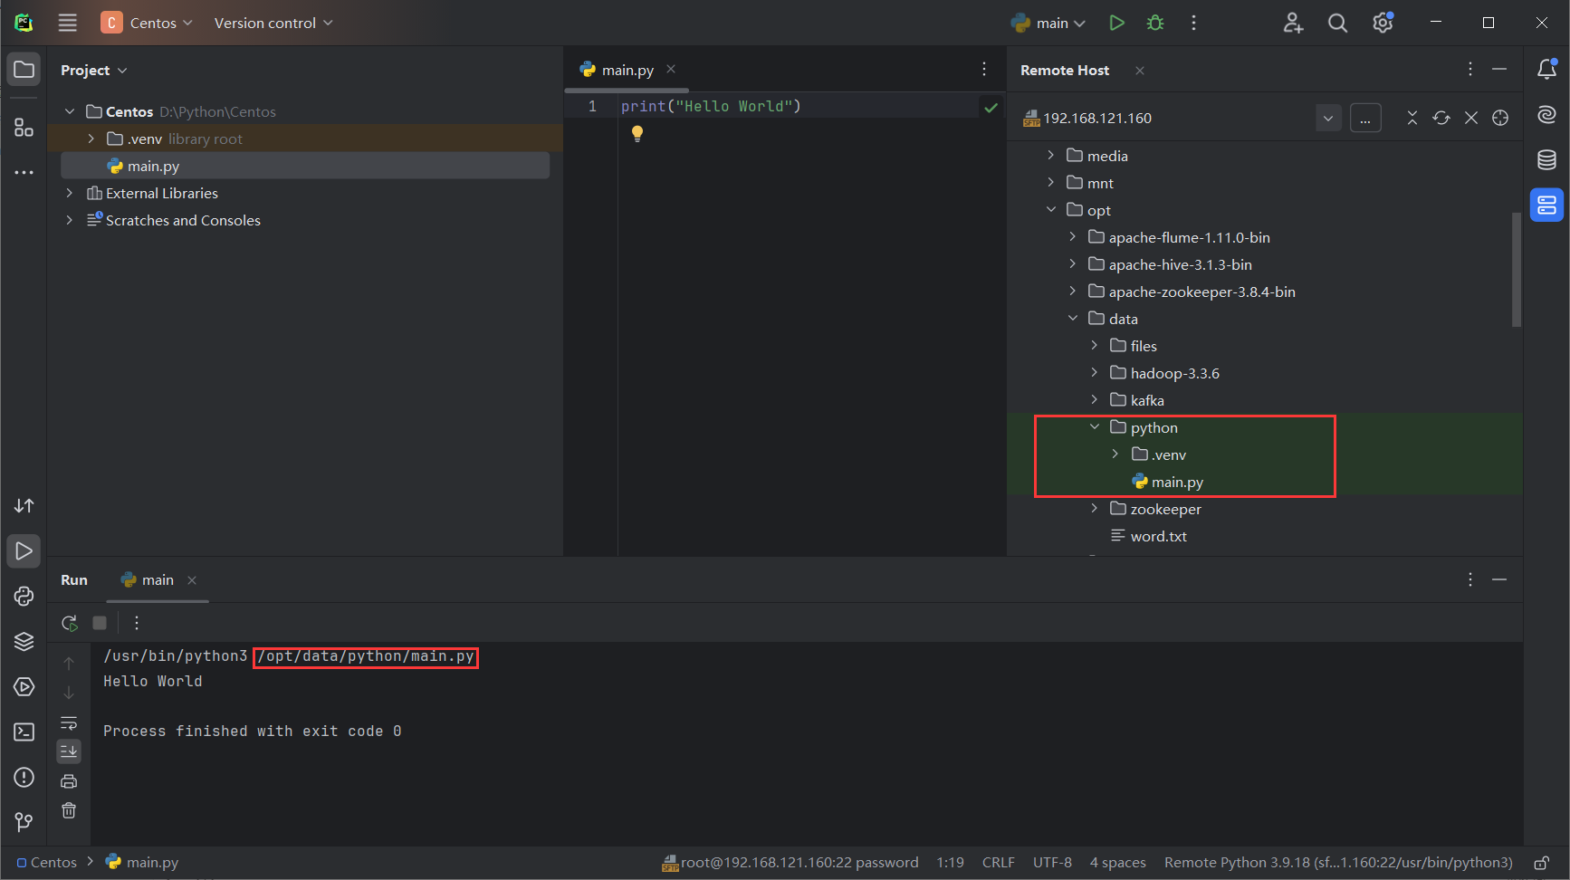Viewport: 1570px width, 880px height.
Task: Change 4 spaces indent setting
Action: [x=1117, y=862]
